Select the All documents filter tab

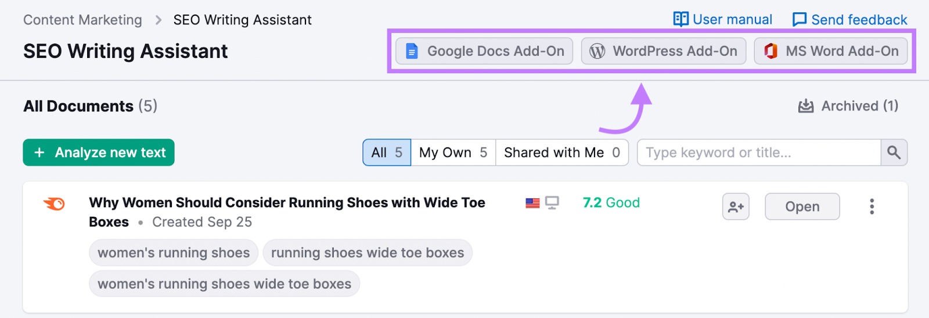[x=387, y=153]
